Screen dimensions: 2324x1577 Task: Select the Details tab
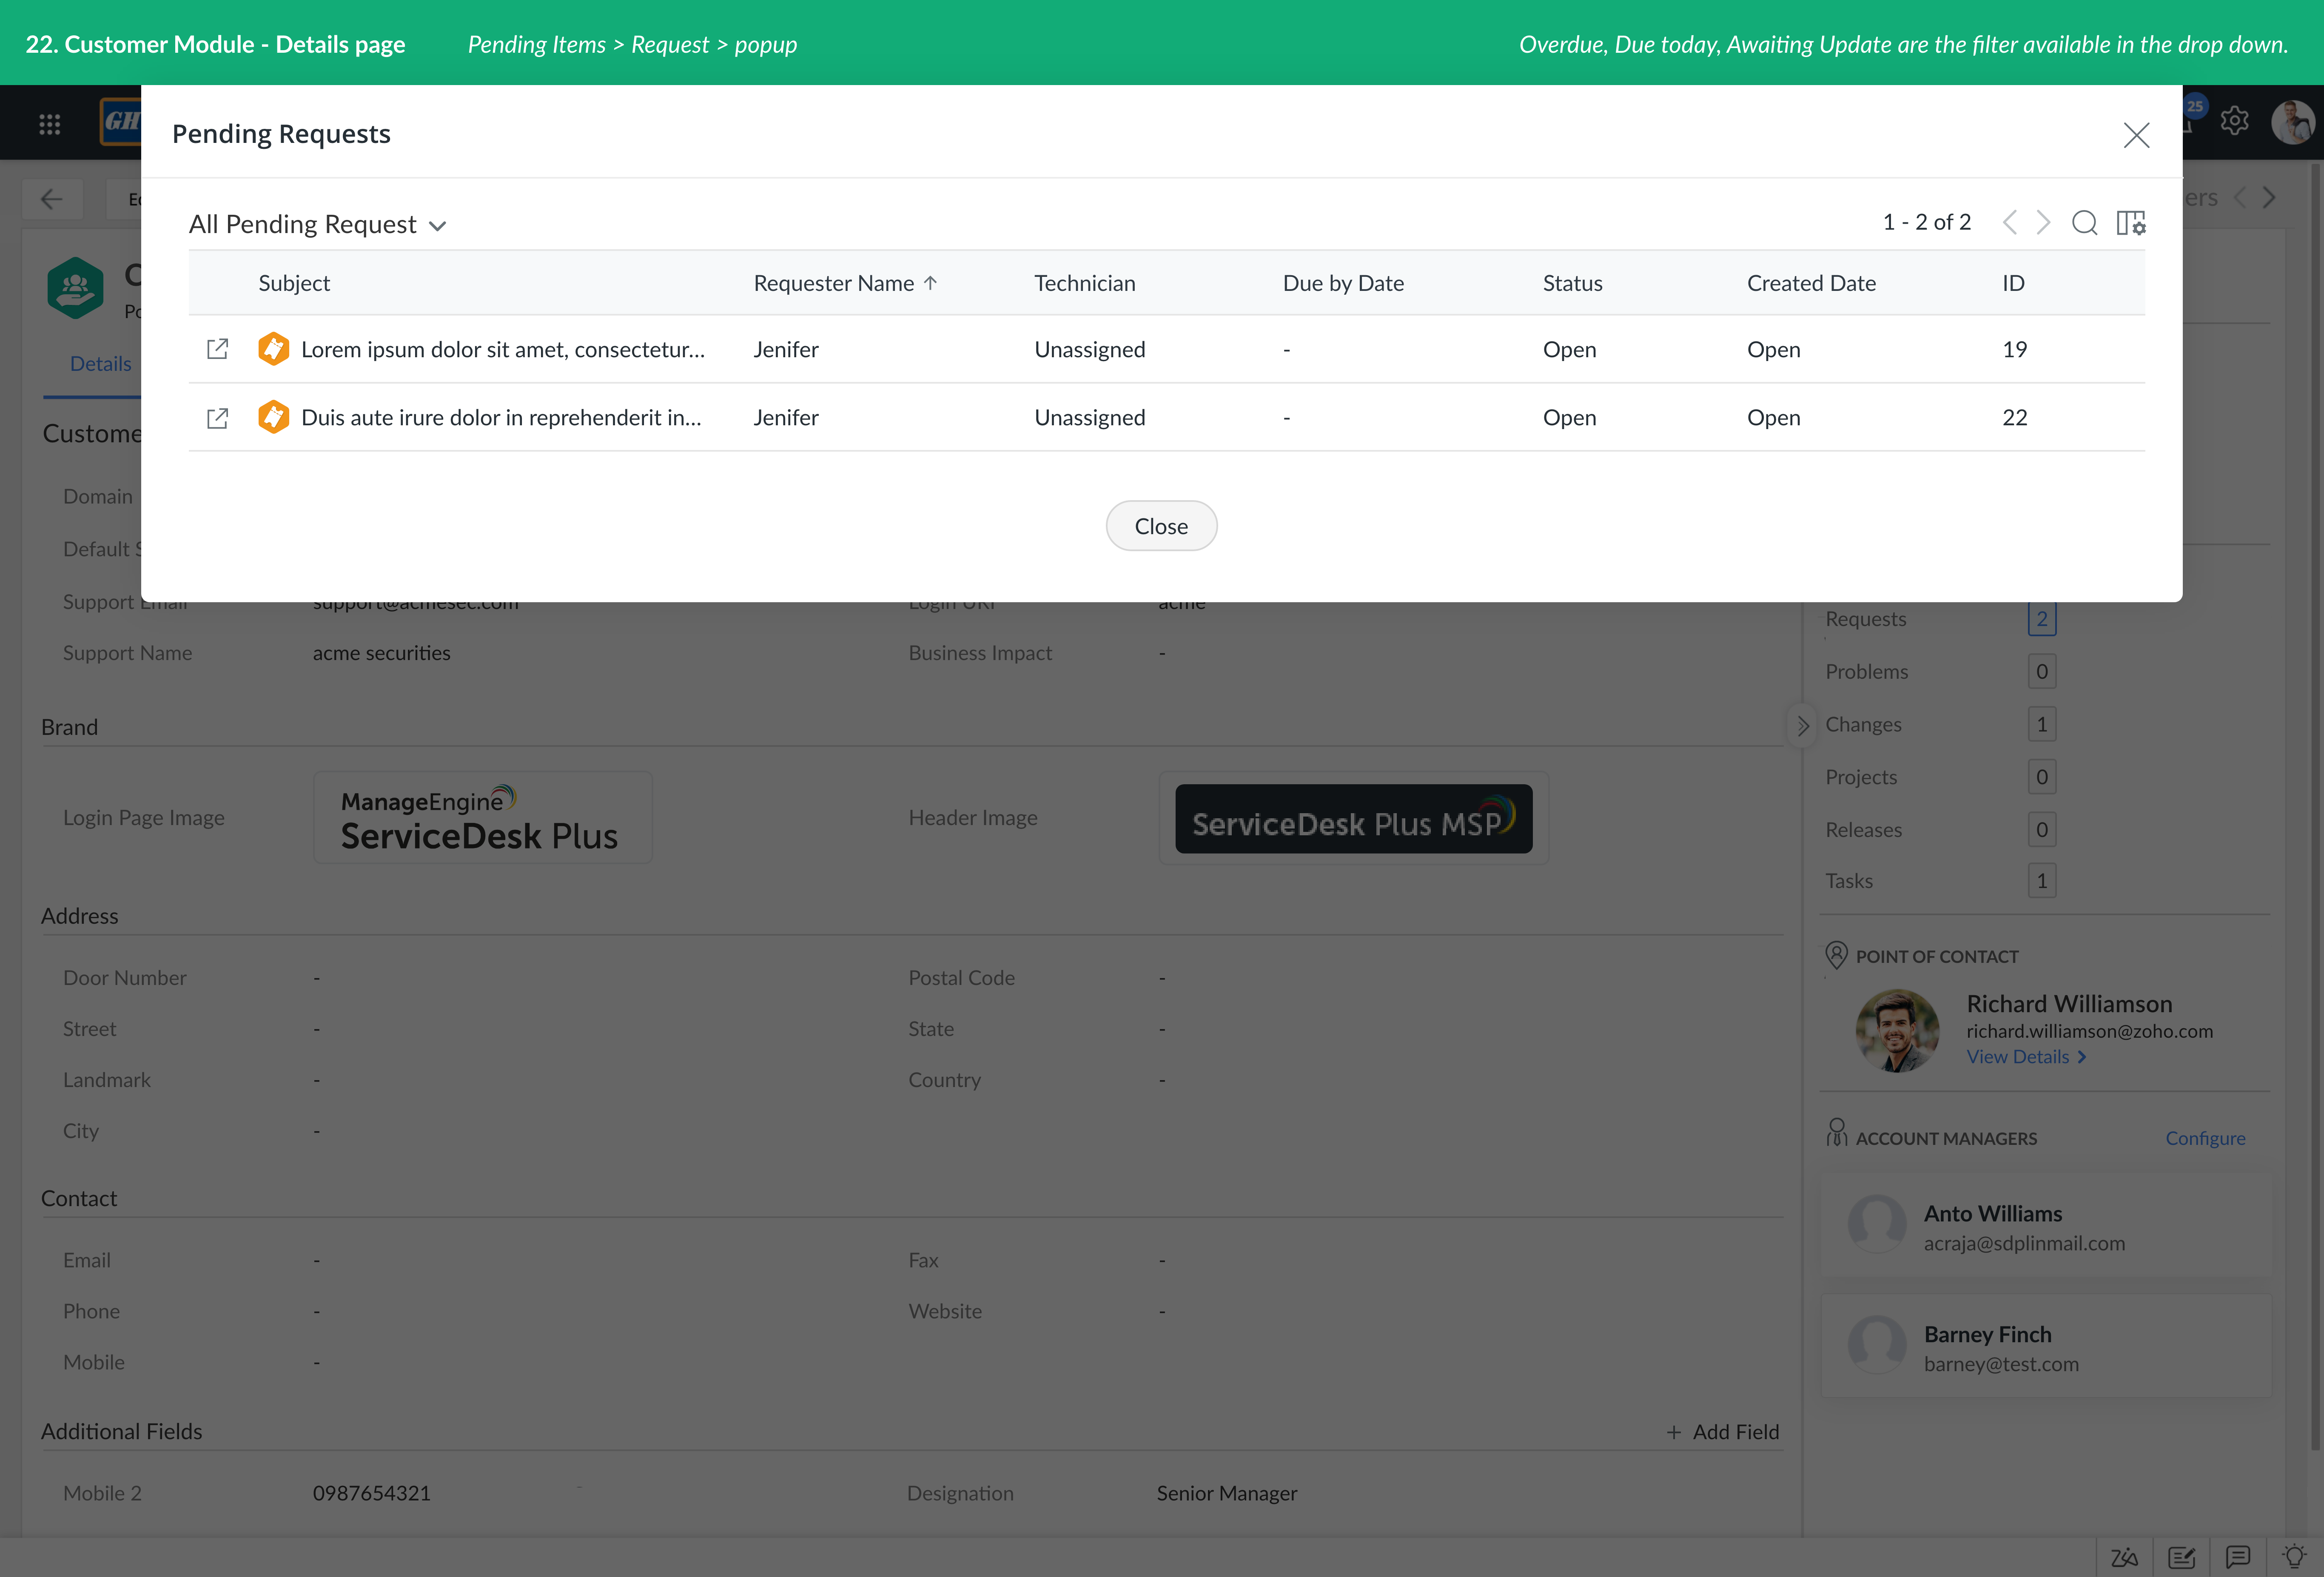coord(100,364)
